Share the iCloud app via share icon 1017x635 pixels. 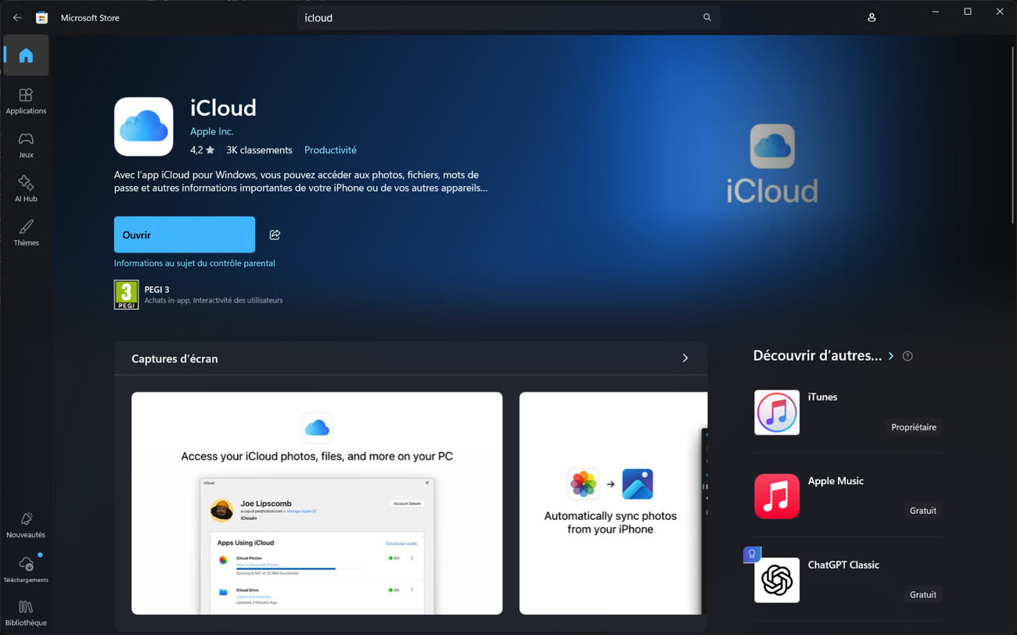(x=275, y=235)
